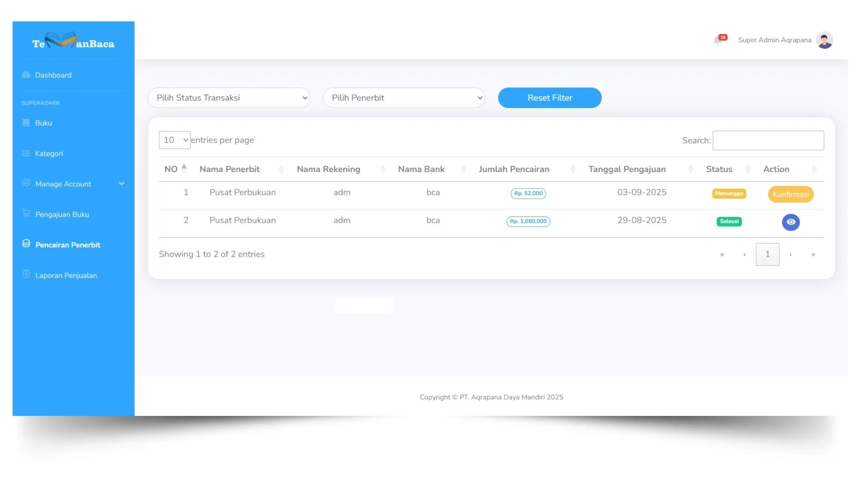Click into the Search input field
Image resolution: width=861 pixels, height=484 pixels.
(768, 140)
